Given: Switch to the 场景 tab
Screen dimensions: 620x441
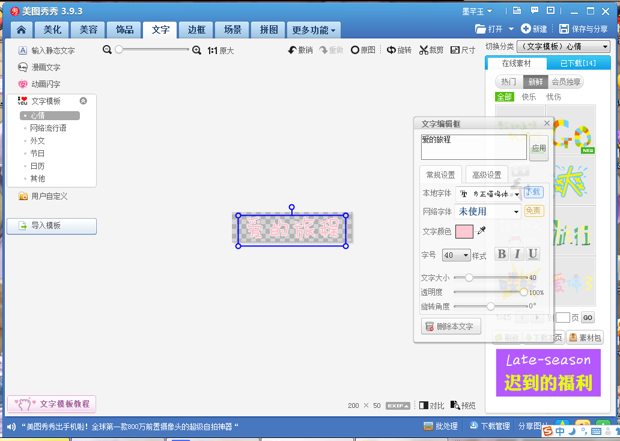Looking at the screenshot, I should (232, 29).
